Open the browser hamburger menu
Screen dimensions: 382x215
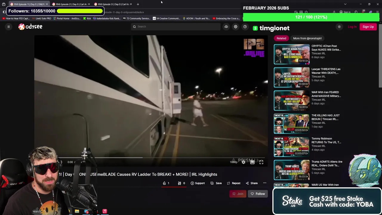pyautogui.click(x=378, y=12)
